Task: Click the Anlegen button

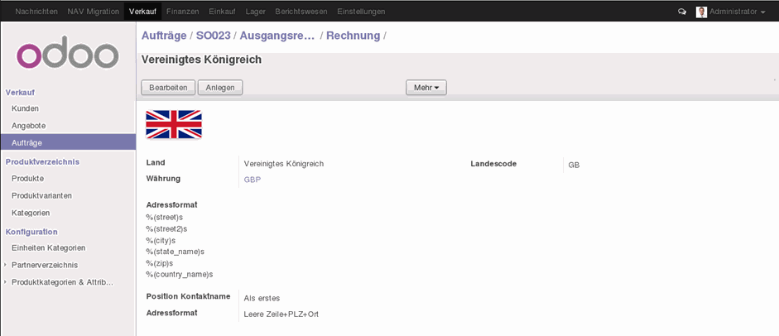Action: pyautogui.click(x=219, y=87)
